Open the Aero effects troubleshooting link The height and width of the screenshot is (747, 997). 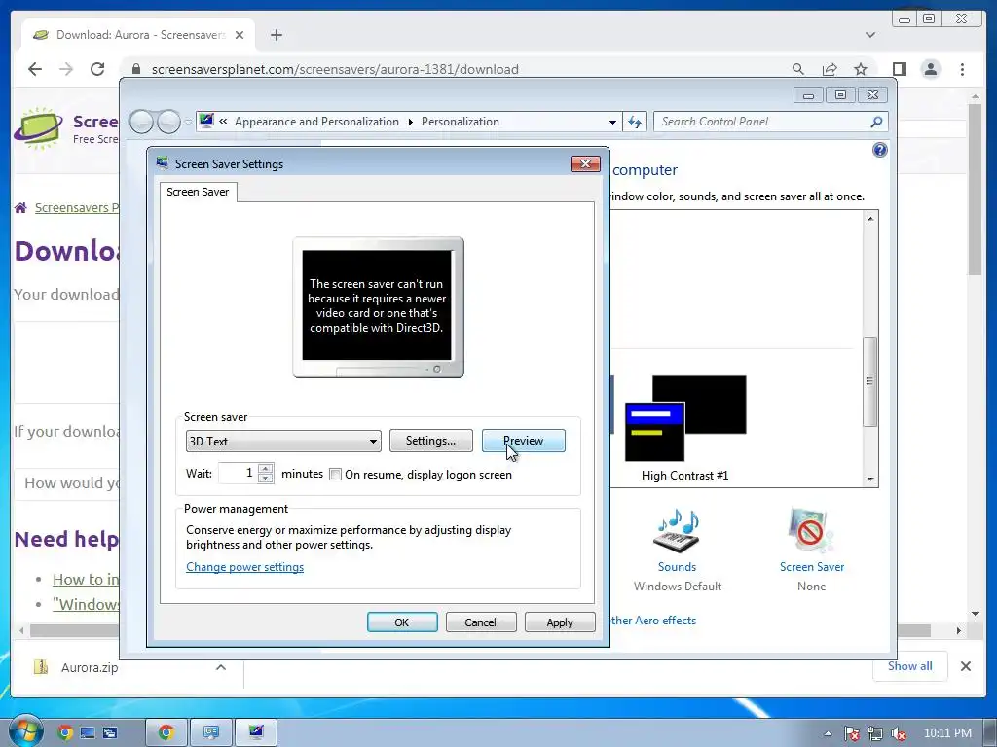click(653, 621)
